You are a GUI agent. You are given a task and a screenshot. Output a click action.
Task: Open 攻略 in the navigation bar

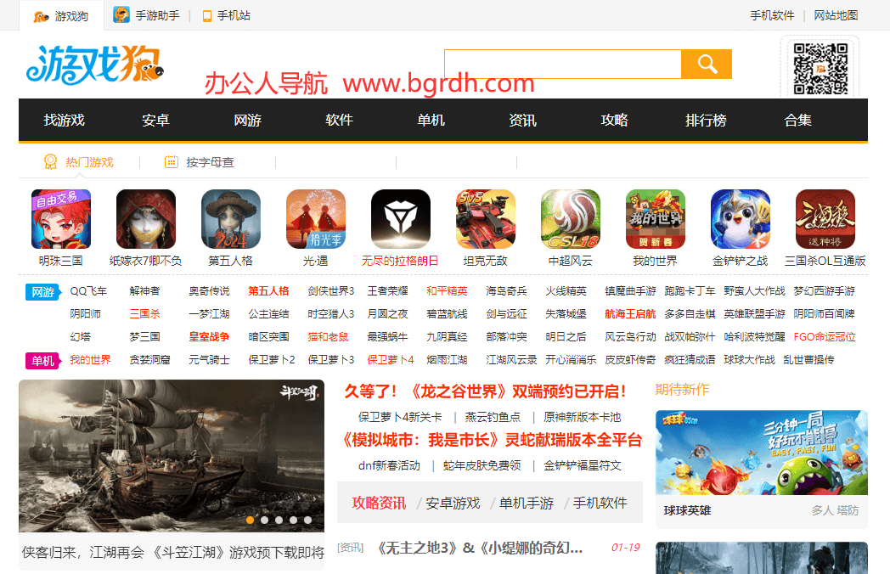pyautogui.click(x=615, y=120)
